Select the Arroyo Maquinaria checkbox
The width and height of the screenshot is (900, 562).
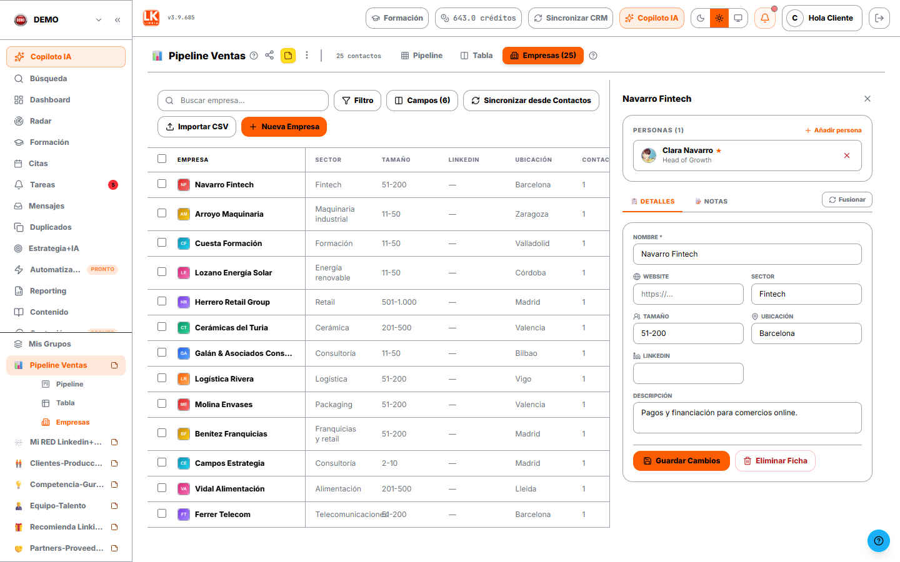162,213
